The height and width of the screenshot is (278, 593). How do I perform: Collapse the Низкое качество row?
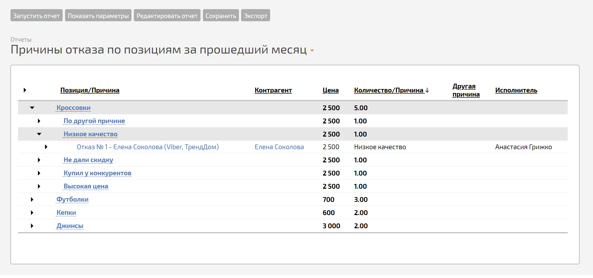point(39,134)
